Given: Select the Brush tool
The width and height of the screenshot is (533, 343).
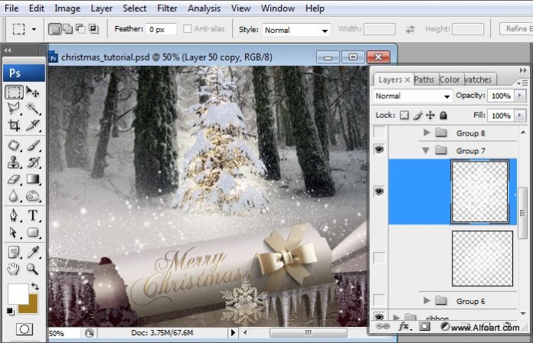Looking at the screenshot, I should pos(33,145).
